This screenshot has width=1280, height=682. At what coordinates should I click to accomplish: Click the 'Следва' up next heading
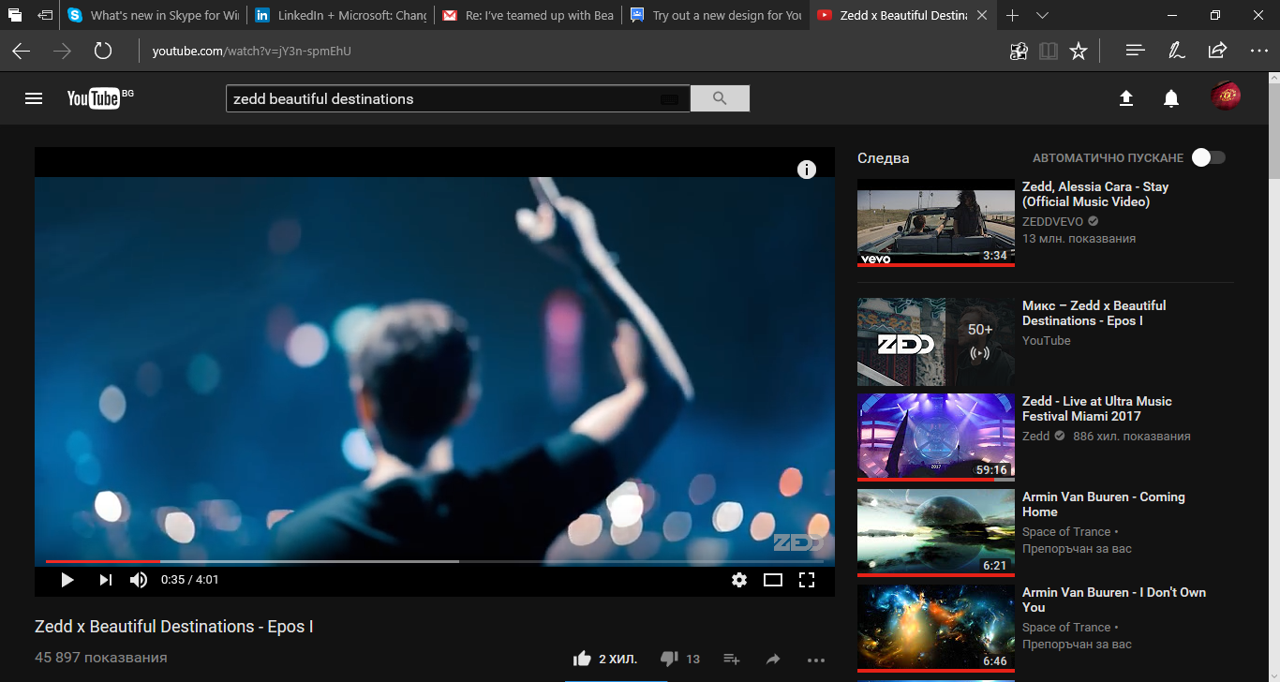tap(884, 158)
